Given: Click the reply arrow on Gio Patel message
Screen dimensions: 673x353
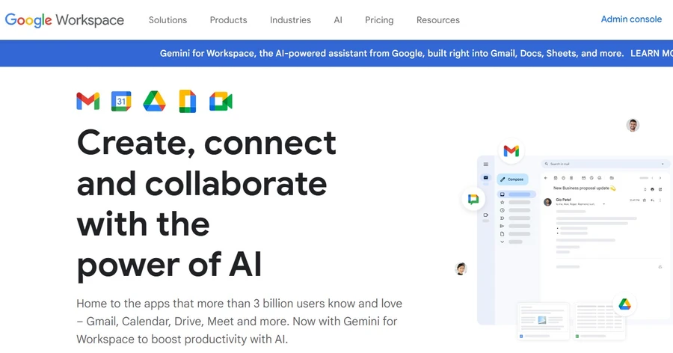Looking at the screenshot, I should pos(652,200).
